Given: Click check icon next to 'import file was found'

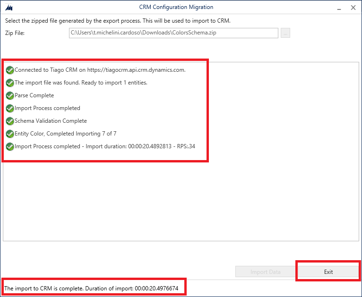Looking at the screenshot, I should click(10, 83).
